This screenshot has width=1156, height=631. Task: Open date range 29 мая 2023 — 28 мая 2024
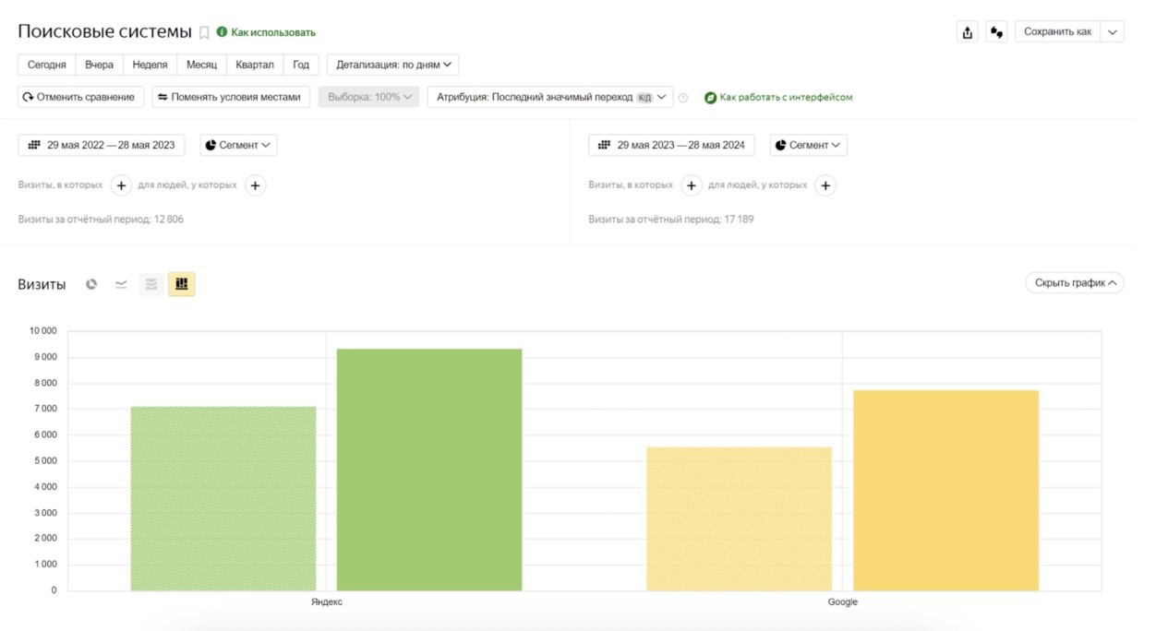pos(672,145)
